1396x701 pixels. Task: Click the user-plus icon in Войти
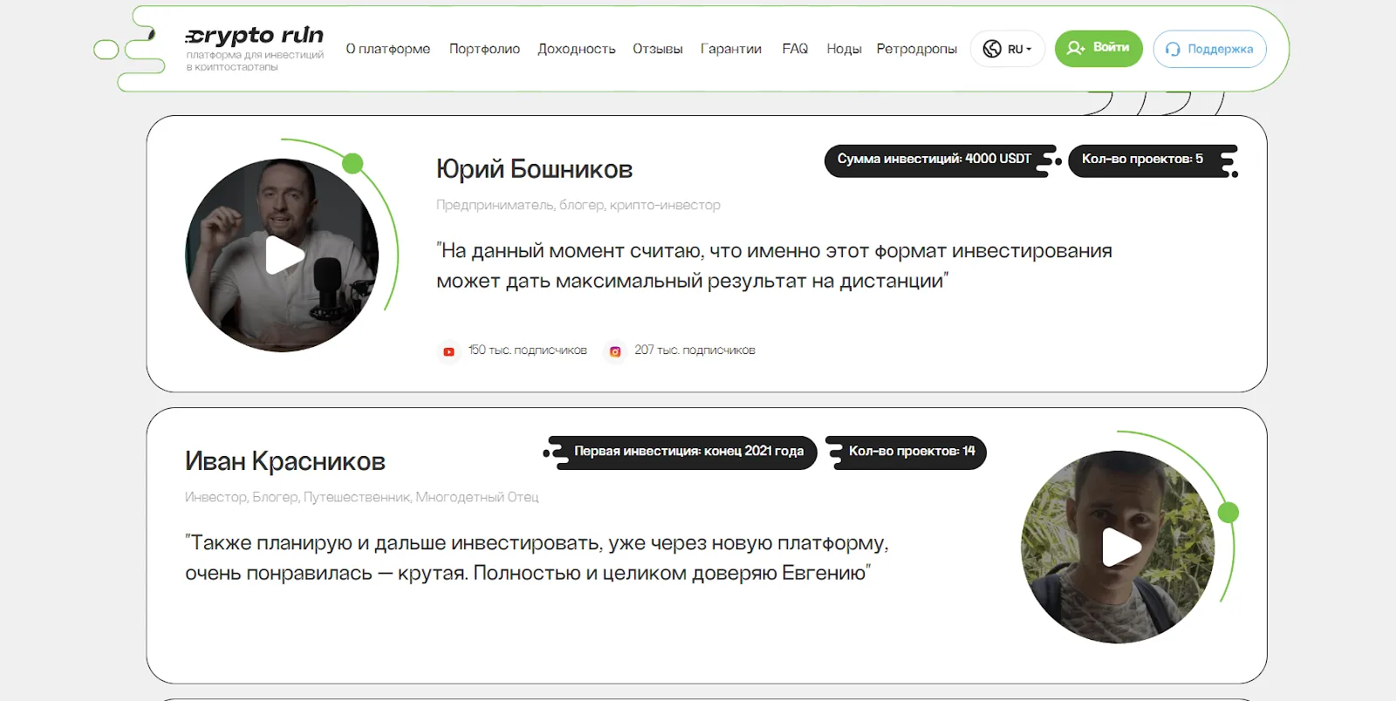click(x=1076, y=48)
